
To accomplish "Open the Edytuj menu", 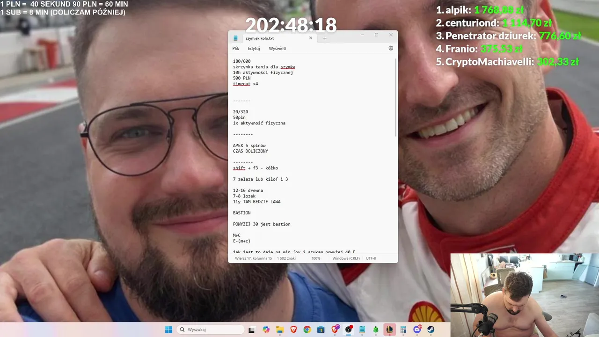I will (254, 48).
